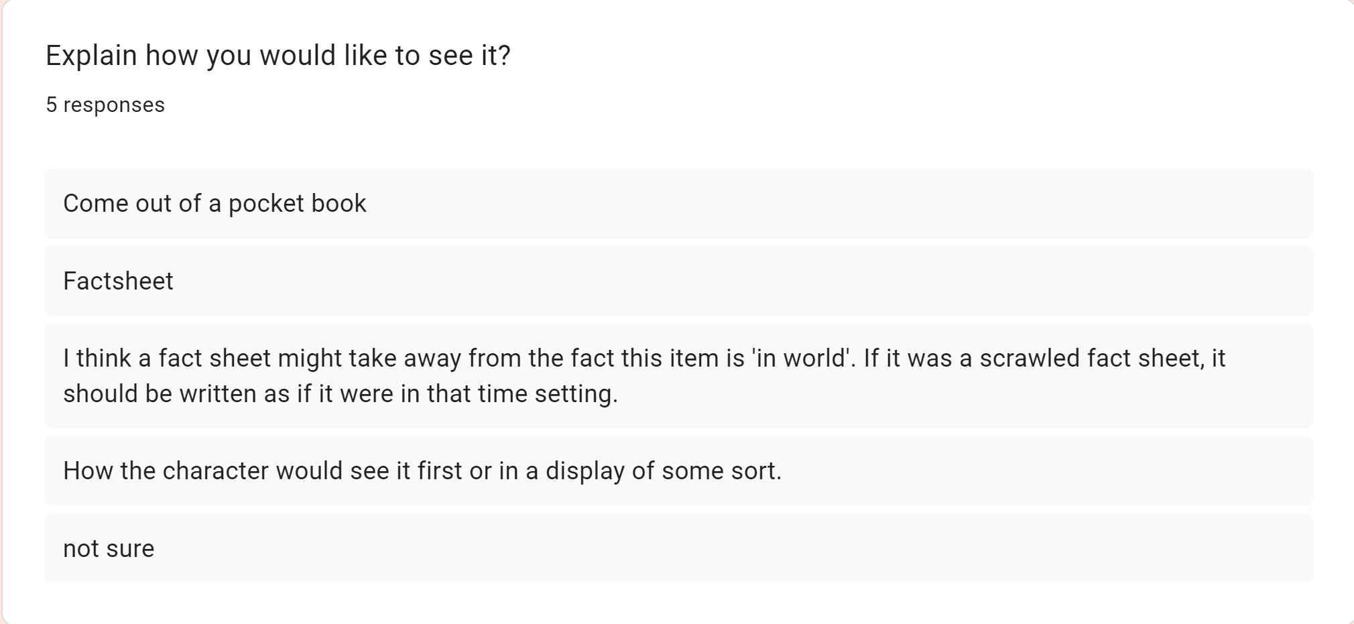The image size is (1354, 624).
Task: Click empty space right of 'Factsheet' row
Action: click(737, 281)
